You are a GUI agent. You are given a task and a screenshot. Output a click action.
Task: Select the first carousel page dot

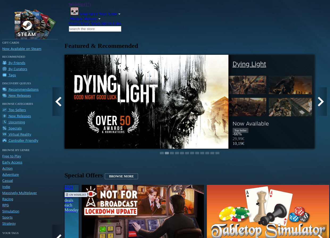coord(162,153)
